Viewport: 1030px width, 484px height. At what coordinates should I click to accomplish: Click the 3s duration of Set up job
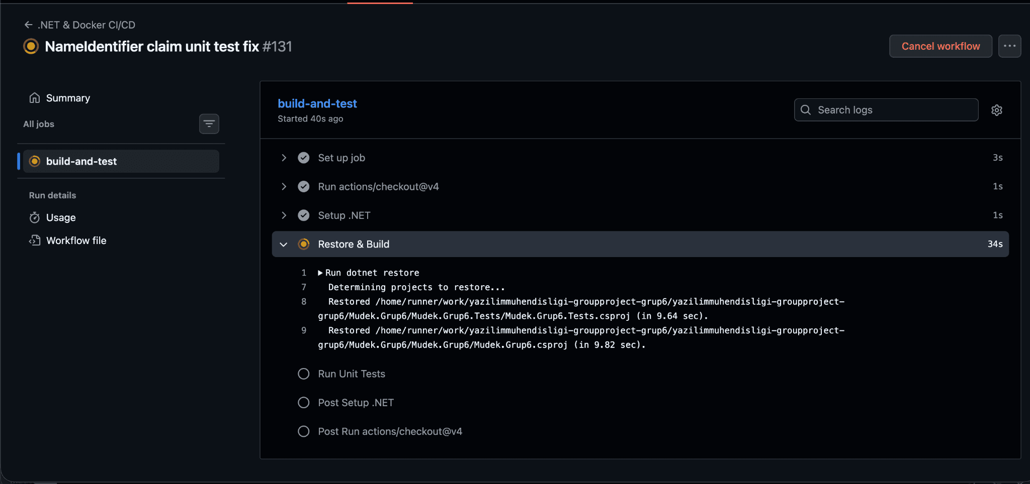click(x=998, y=158)
